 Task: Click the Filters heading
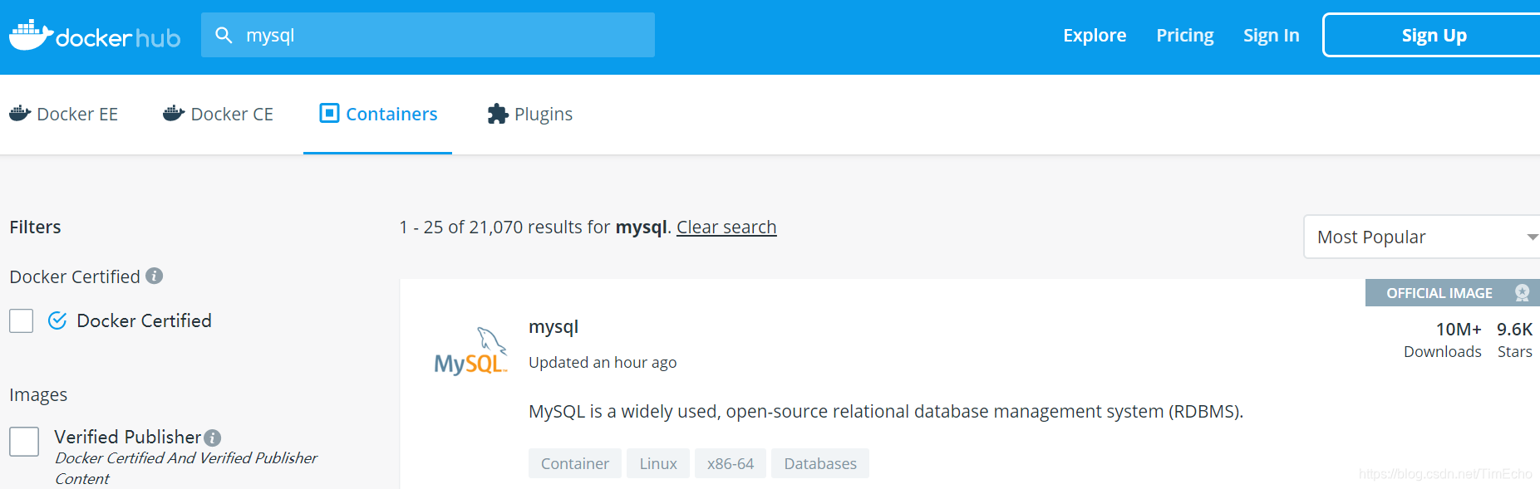[35, 227]
